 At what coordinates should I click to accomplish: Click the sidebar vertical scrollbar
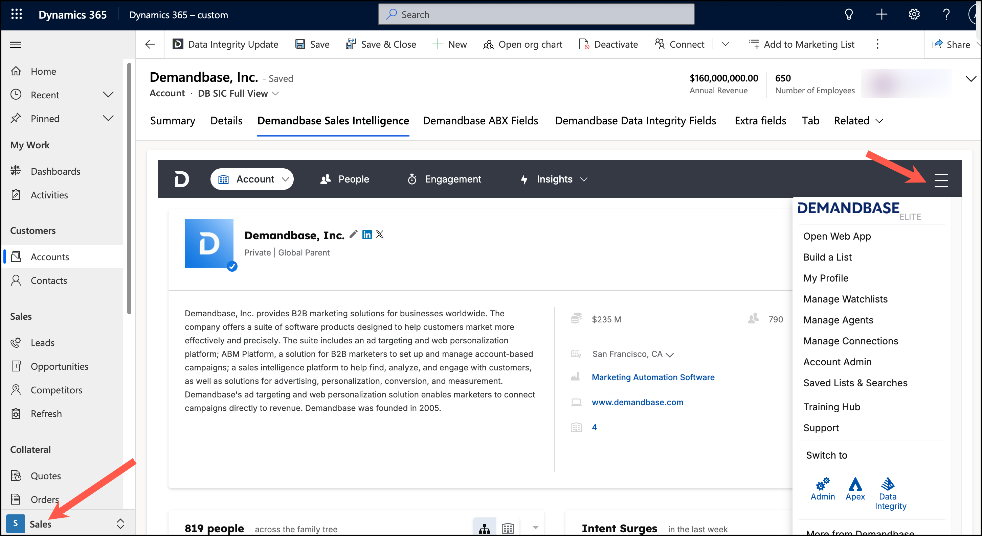point(129,189)
